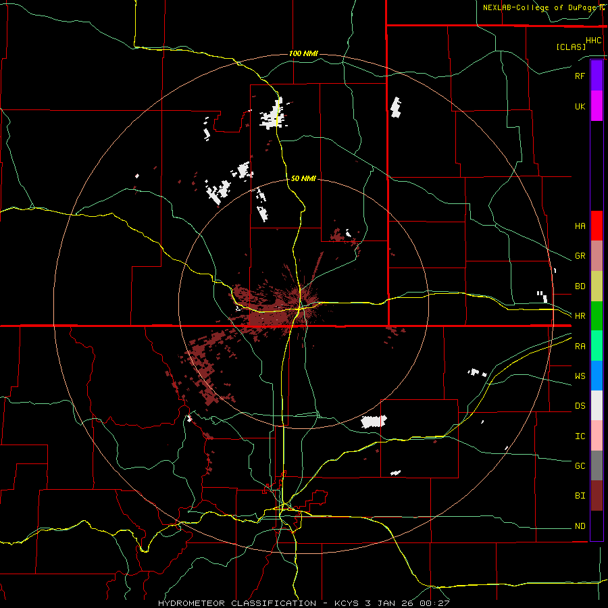Click the [CLAS] units label
This screenshot has height=608, width=608.
pyautogui.click(x=571, y=47)
